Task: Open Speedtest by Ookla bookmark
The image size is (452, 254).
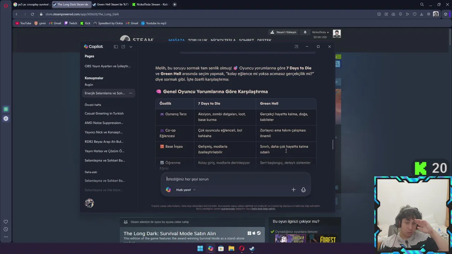Action: [x=108, y=23]
